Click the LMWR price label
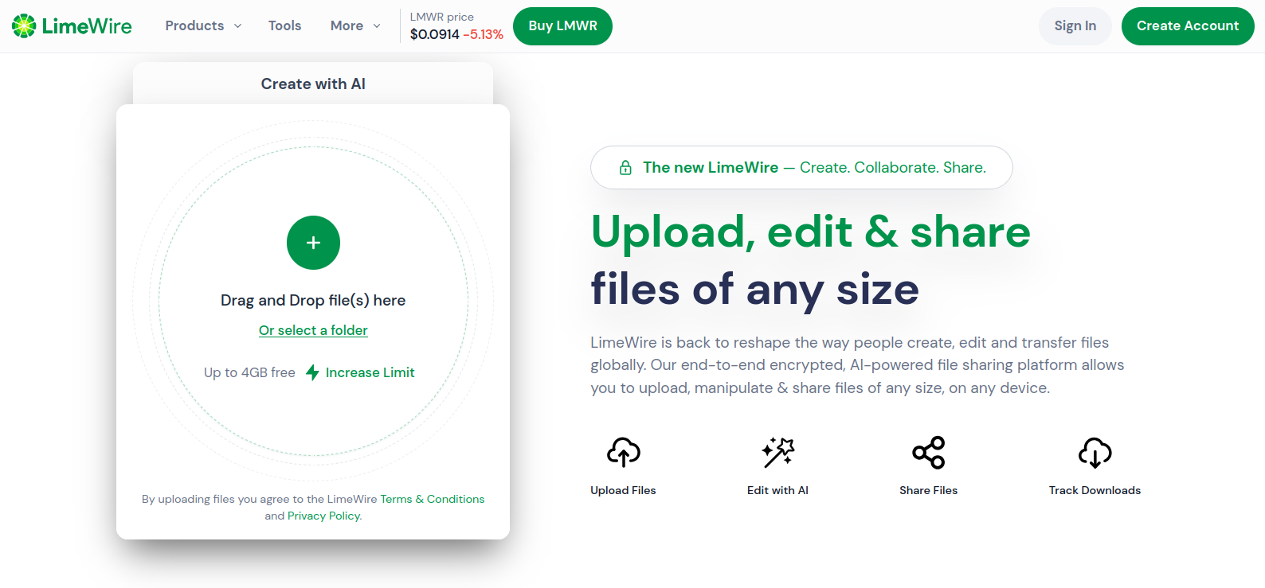 point(442,17)
